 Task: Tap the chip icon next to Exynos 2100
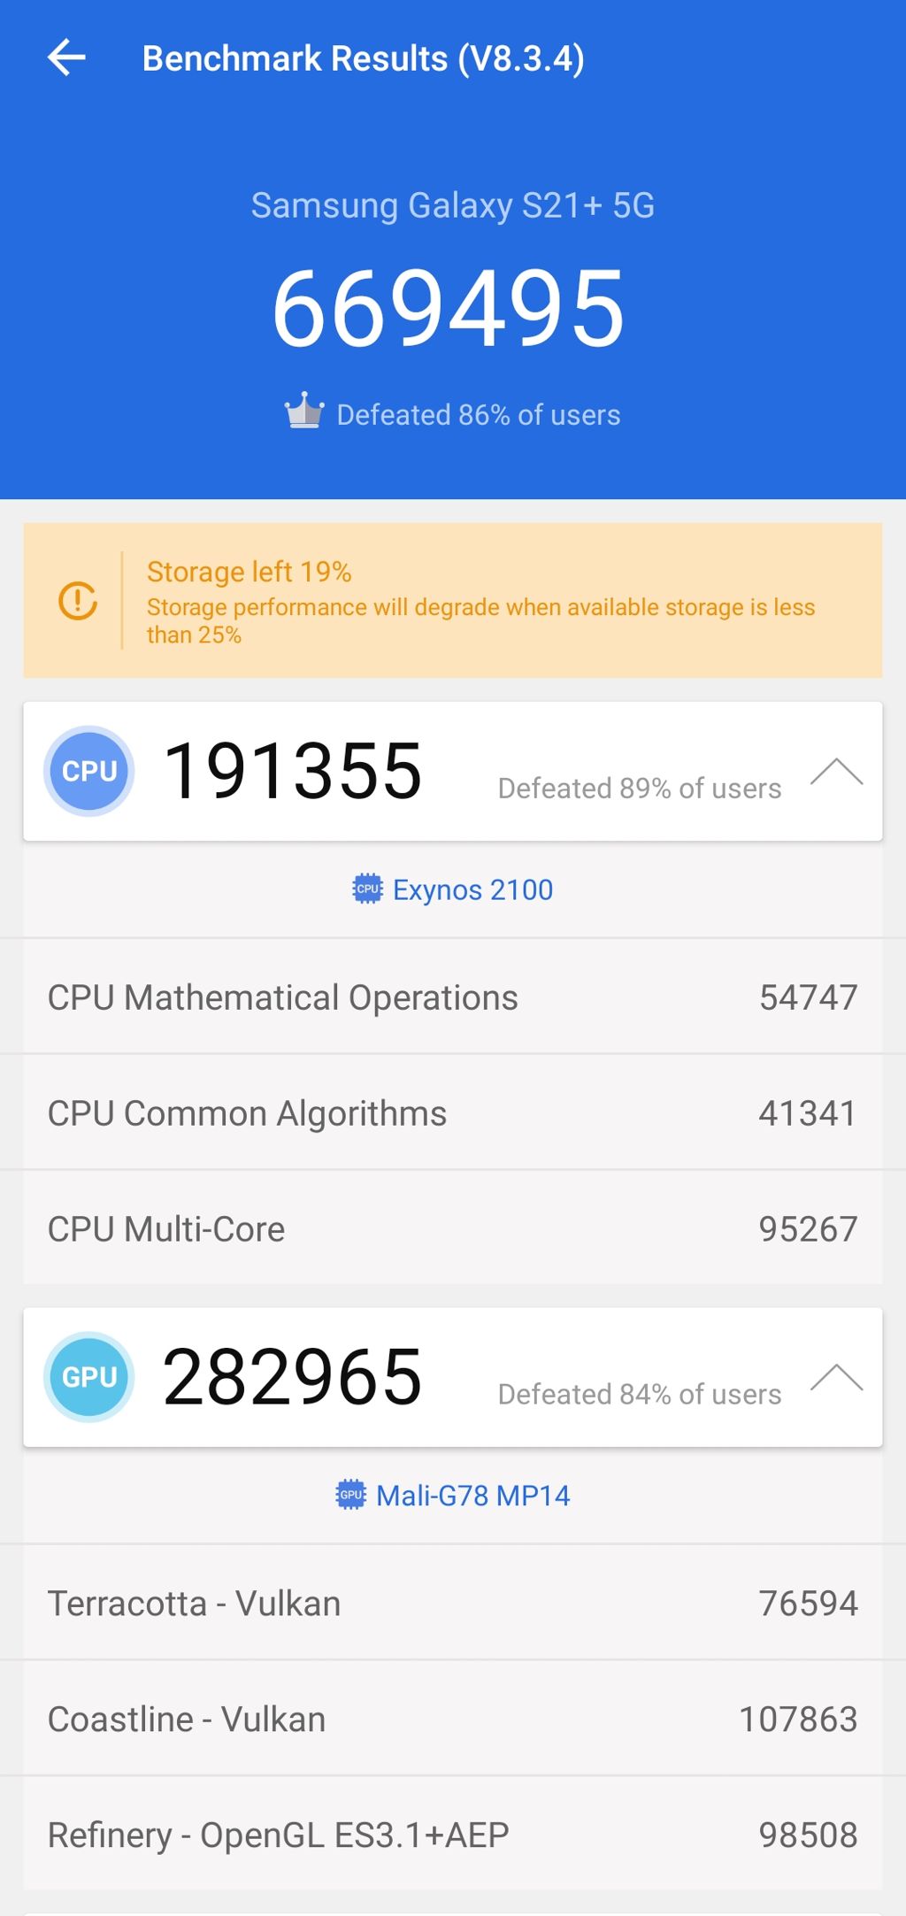tap(367, 889)
